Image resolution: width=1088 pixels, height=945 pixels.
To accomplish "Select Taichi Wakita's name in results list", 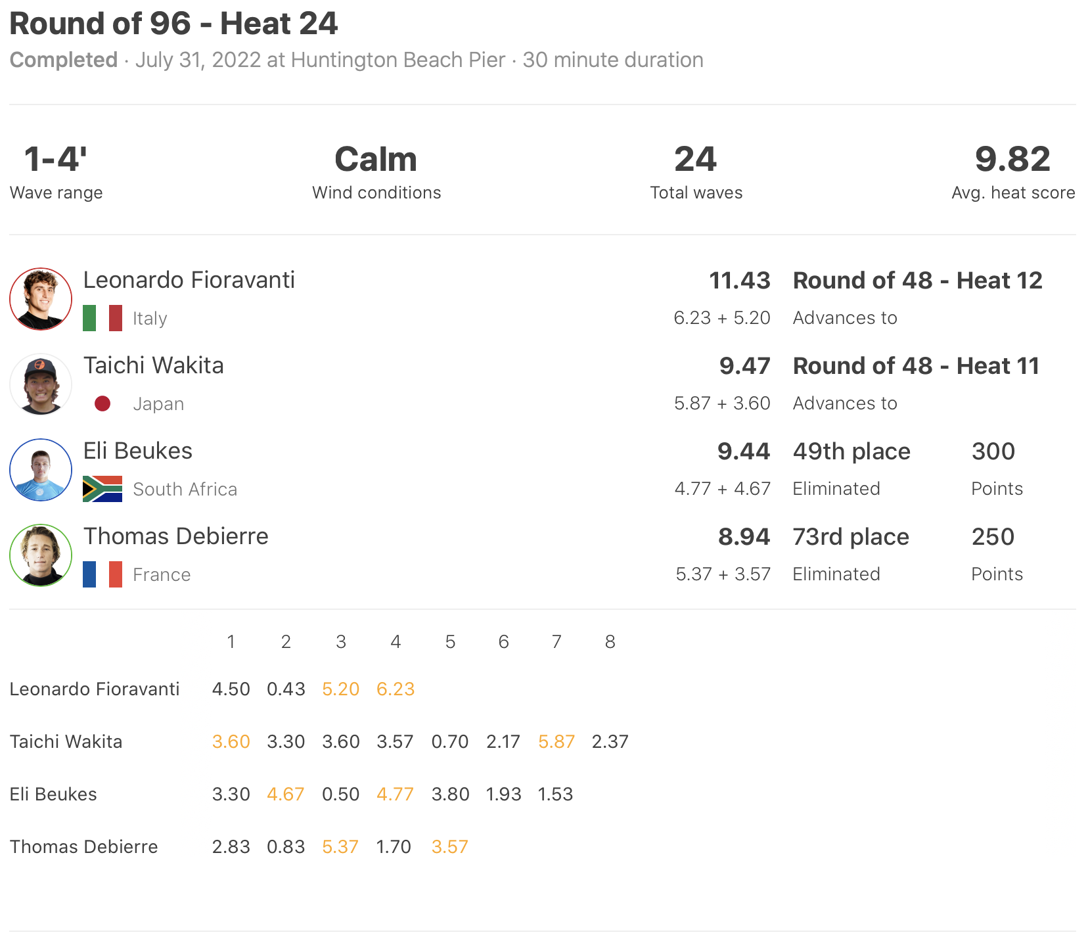I will [154, 365].
